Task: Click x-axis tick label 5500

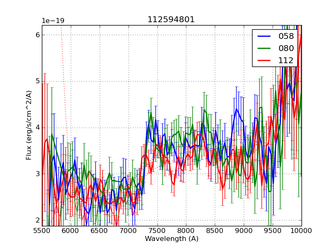Action: click(x=42, y=231)
